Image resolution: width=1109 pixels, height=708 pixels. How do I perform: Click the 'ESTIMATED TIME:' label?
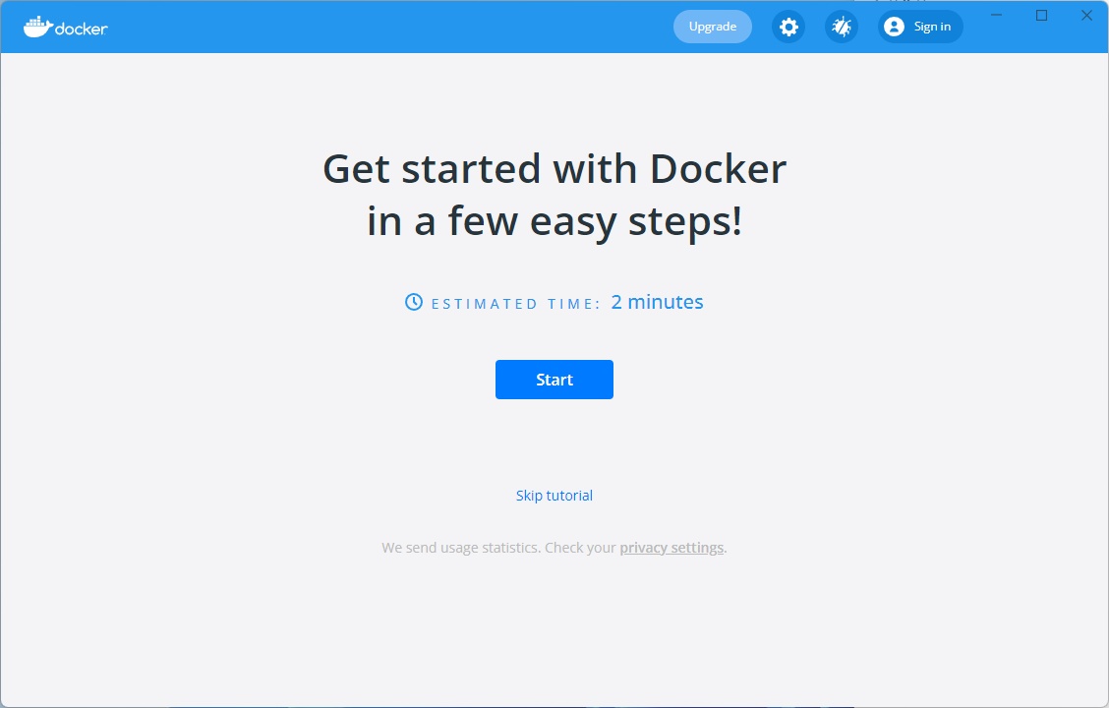click(x=515, y=304)
